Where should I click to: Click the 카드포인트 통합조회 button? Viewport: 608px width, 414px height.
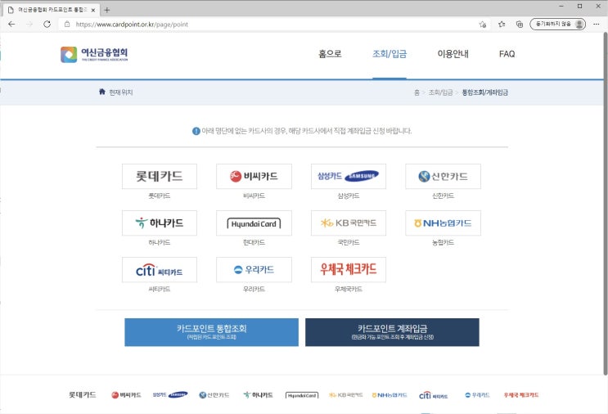212,332
